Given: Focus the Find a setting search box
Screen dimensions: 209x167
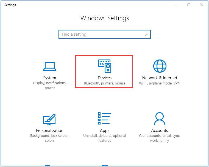Looking at the screenshot, I should pyautogui.click(x=105, y=34).
